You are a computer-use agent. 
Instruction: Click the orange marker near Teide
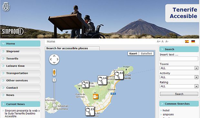pyautogui.click(x=95, y=96)
